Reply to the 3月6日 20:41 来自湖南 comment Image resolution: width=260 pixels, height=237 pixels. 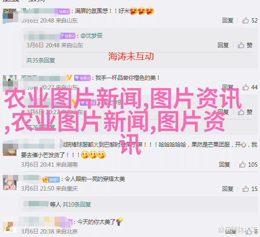click(x=224, y=165)
